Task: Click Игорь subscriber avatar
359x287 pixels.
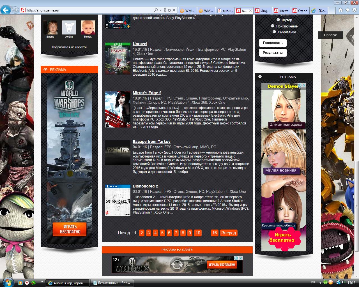Action: (88, 27)
